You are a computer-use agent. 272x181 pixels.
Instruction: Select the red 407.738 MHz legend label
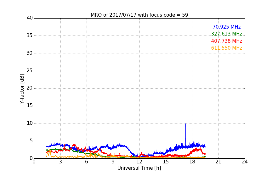tap(227, 41)
